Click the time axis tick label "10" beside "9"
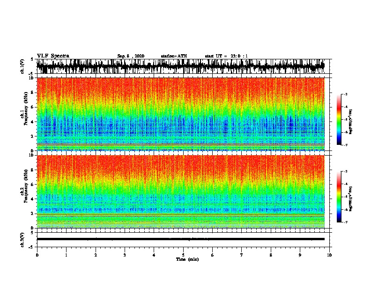 point(329,255)
